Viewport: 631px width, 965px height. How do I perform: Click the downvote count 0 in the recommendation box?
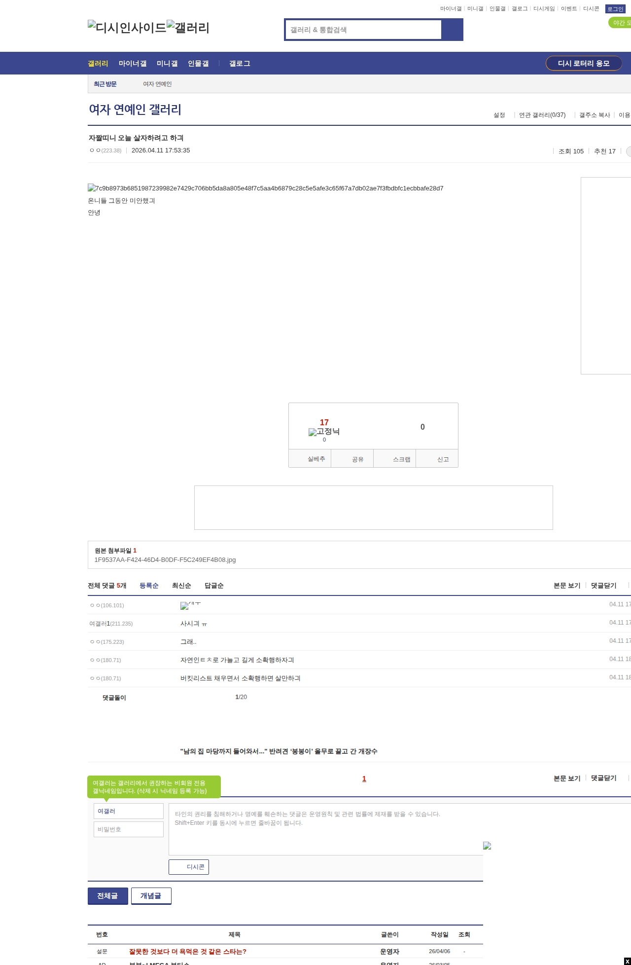[422, 427]
